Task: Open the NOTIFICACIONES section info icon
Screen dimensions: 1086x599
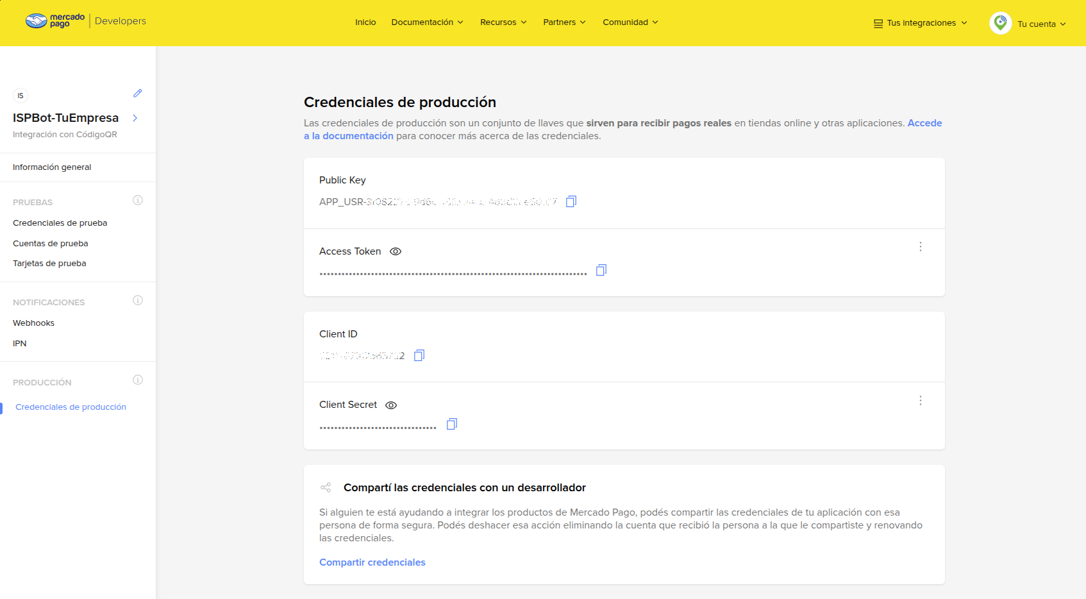Action: 137,301
